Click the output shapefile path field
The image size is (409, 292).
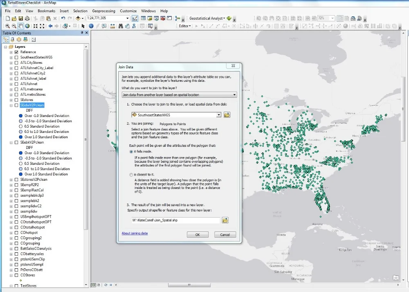tap(175, 220)
